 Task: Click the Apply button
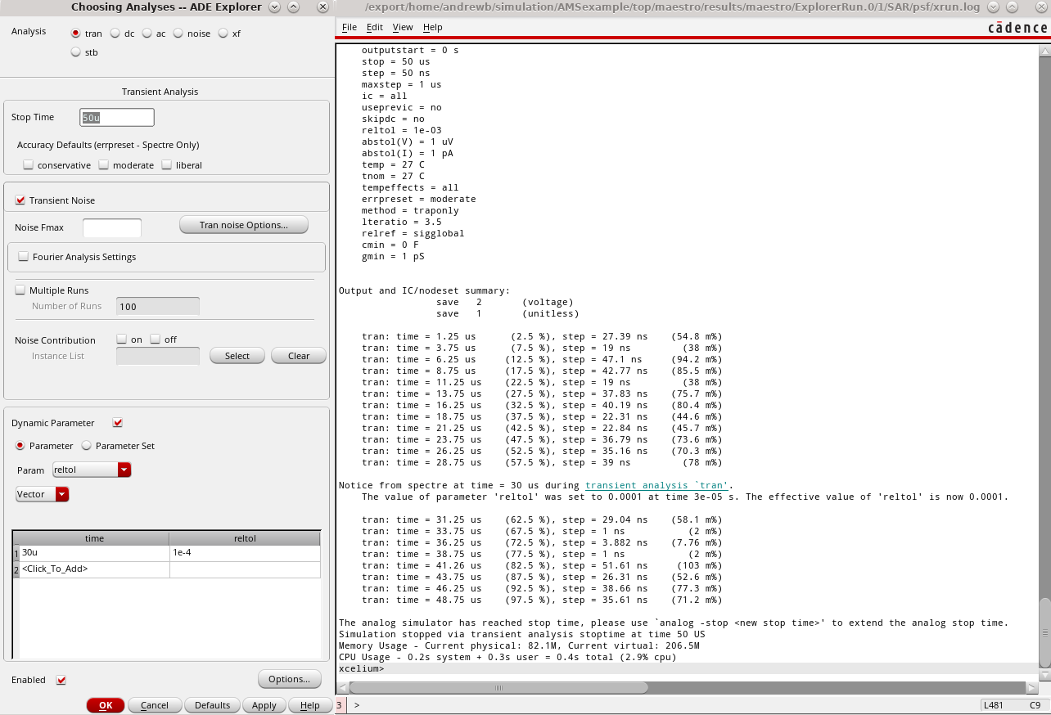pyautogui.click(x=264, y=705)
